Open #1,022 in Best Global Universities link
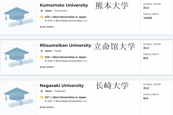 click(66, 61)
